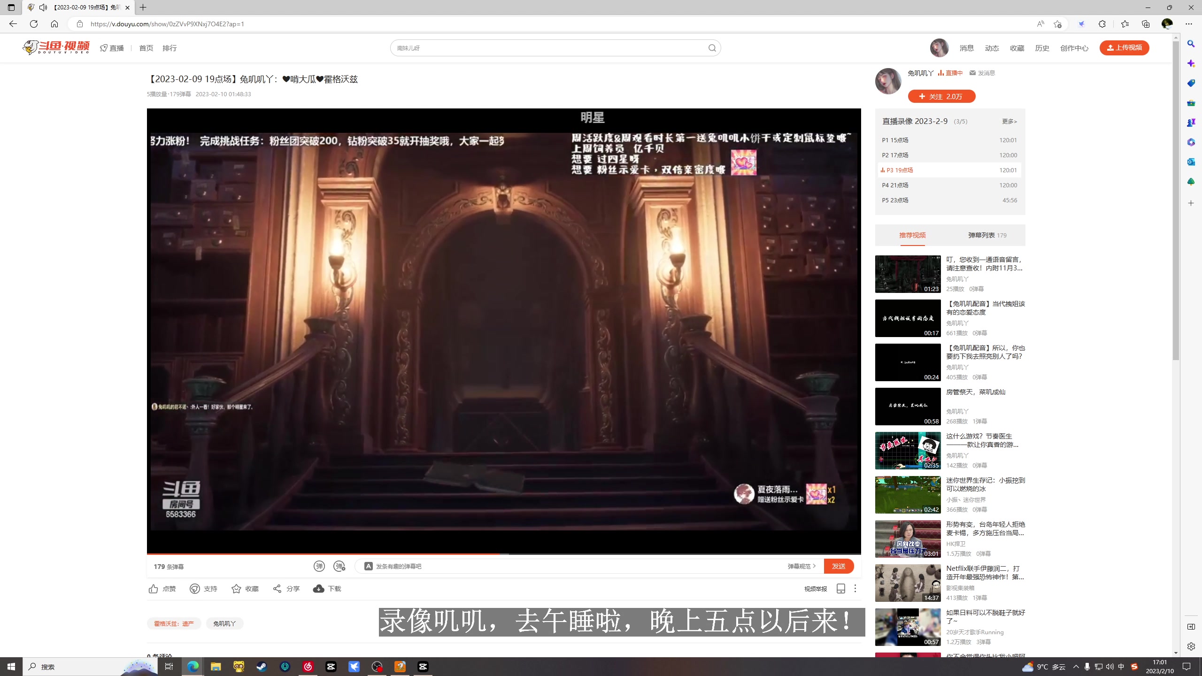Open browser collections icon

pos(1146,24)
